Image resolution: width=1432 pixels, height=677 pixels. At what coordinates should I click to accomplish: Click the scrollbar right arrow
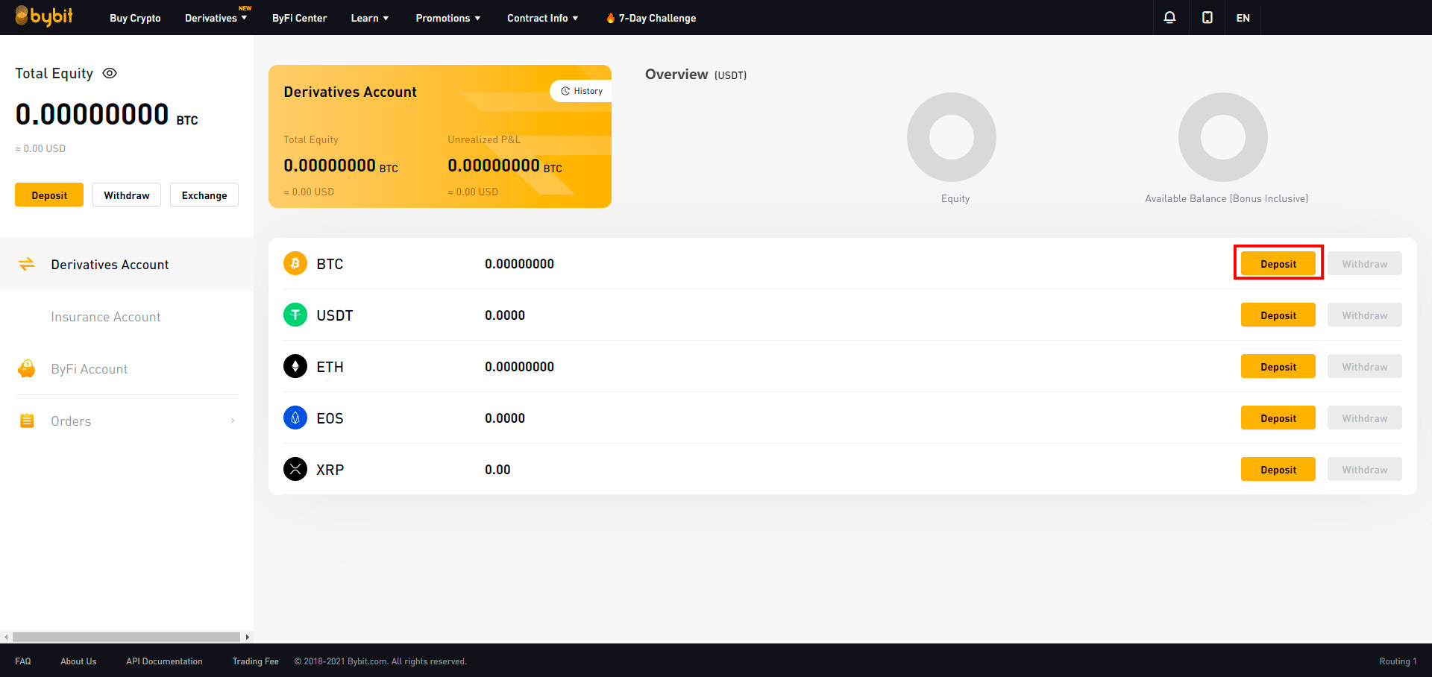[x=247, y=637]
